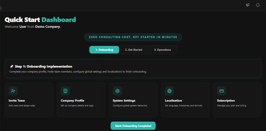Select the 1. Onboarding tab
The height and width of the screenshot is (131, 266).
(104, 50)
